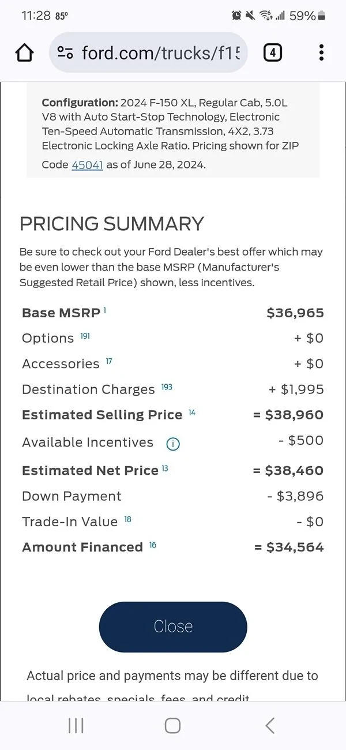Tap the Close button
This screenshot has width=346, height=750.
172,627
